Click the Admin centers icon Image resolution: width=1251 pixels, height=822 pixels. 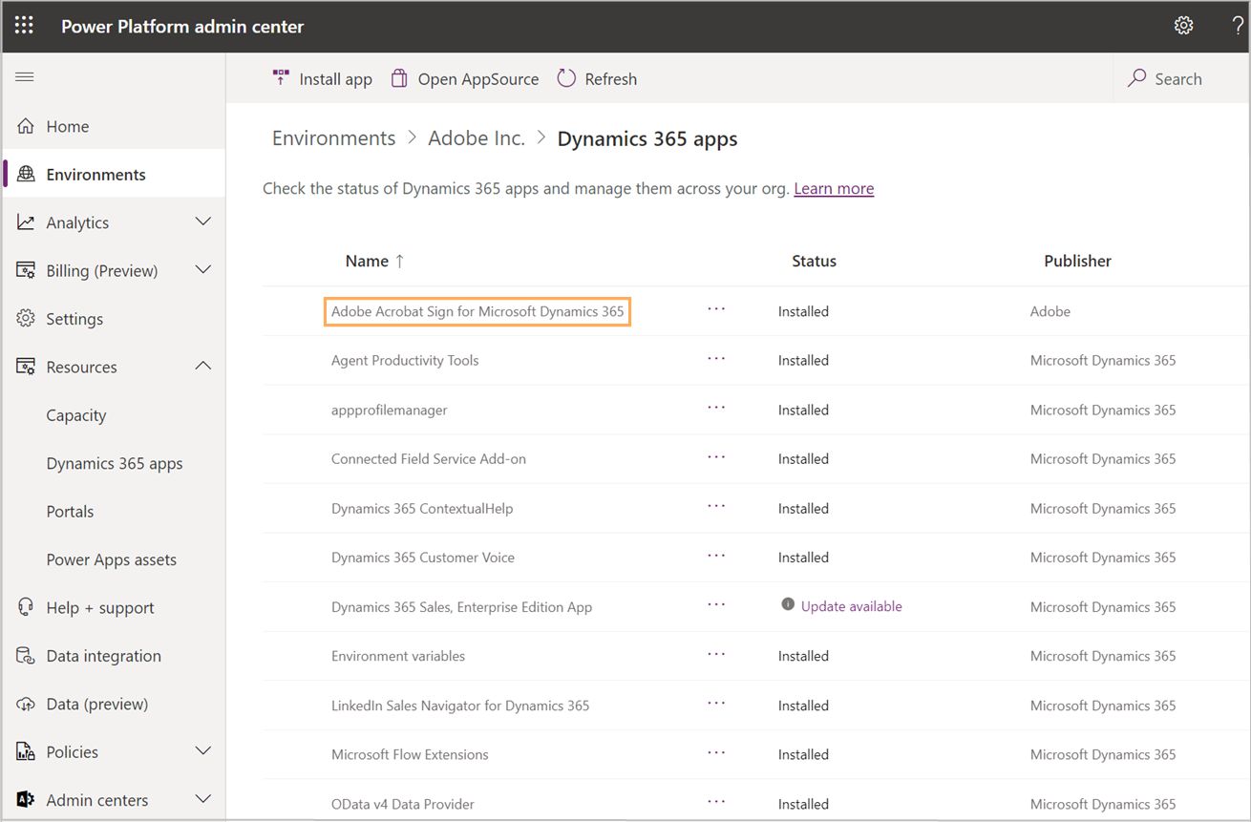26,800
